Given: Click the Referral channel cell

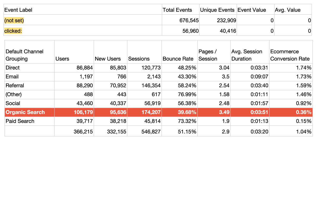Looking at the screenshot, I should (x=15, y=85).
